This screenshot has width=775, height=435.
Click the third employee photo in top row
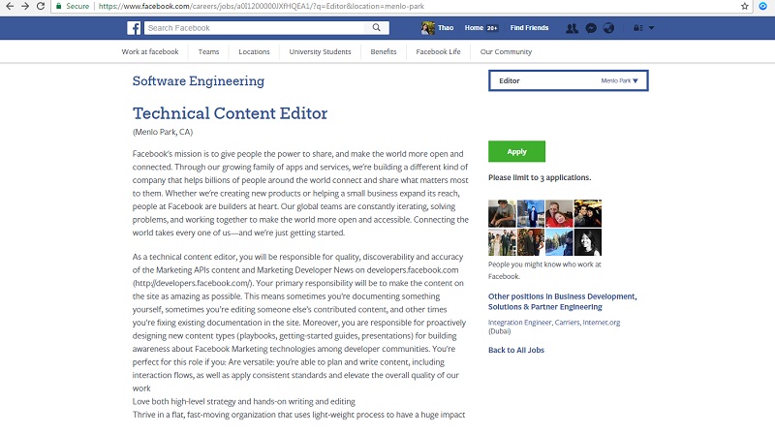tap(559, 213)
